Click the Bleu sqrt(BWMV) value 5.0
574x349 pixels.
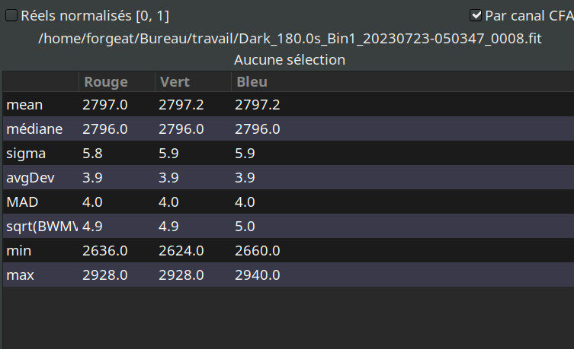(245, 227)
